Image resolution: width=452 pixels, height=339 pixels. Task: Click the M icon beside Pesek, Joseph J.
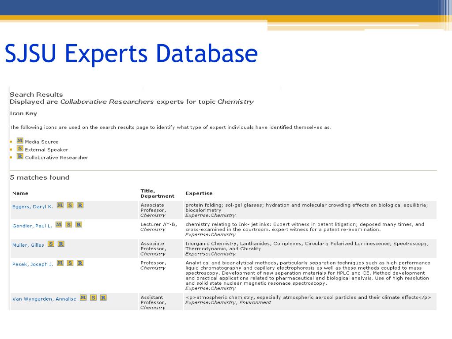pos(60,263)
